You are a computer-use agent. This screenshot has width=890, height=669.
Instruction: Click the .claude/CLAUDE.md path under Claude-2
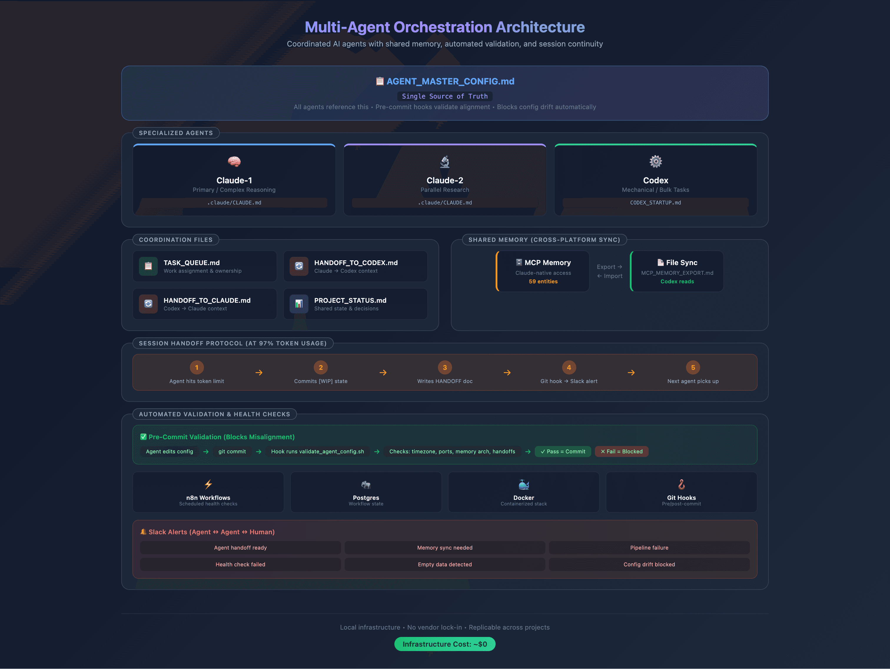coord(445,203)
